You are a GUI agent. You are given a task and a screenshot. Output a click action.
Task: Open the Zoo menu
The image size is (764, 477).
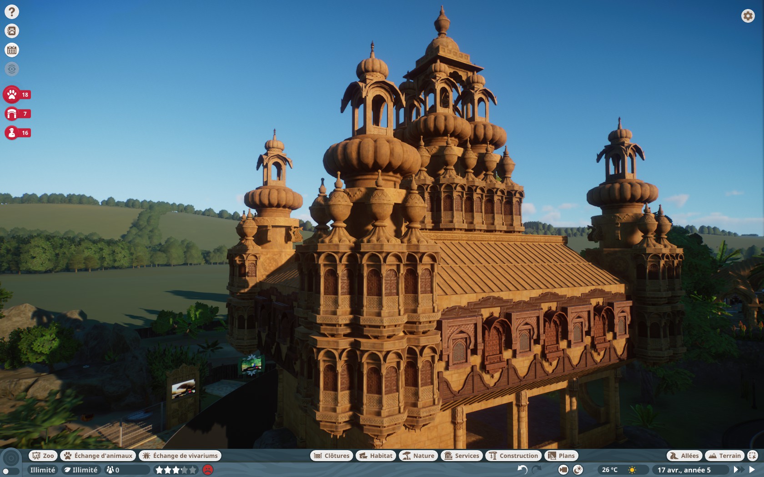point(43,456)
